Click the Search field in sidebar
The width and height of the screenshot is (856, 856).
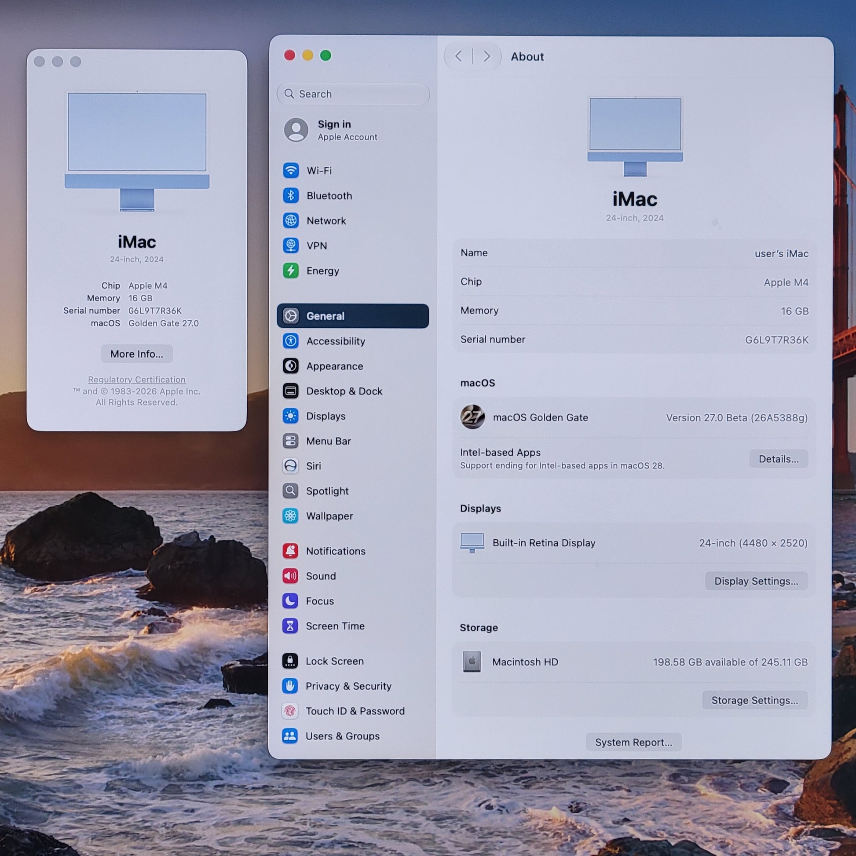pos(353,94)
